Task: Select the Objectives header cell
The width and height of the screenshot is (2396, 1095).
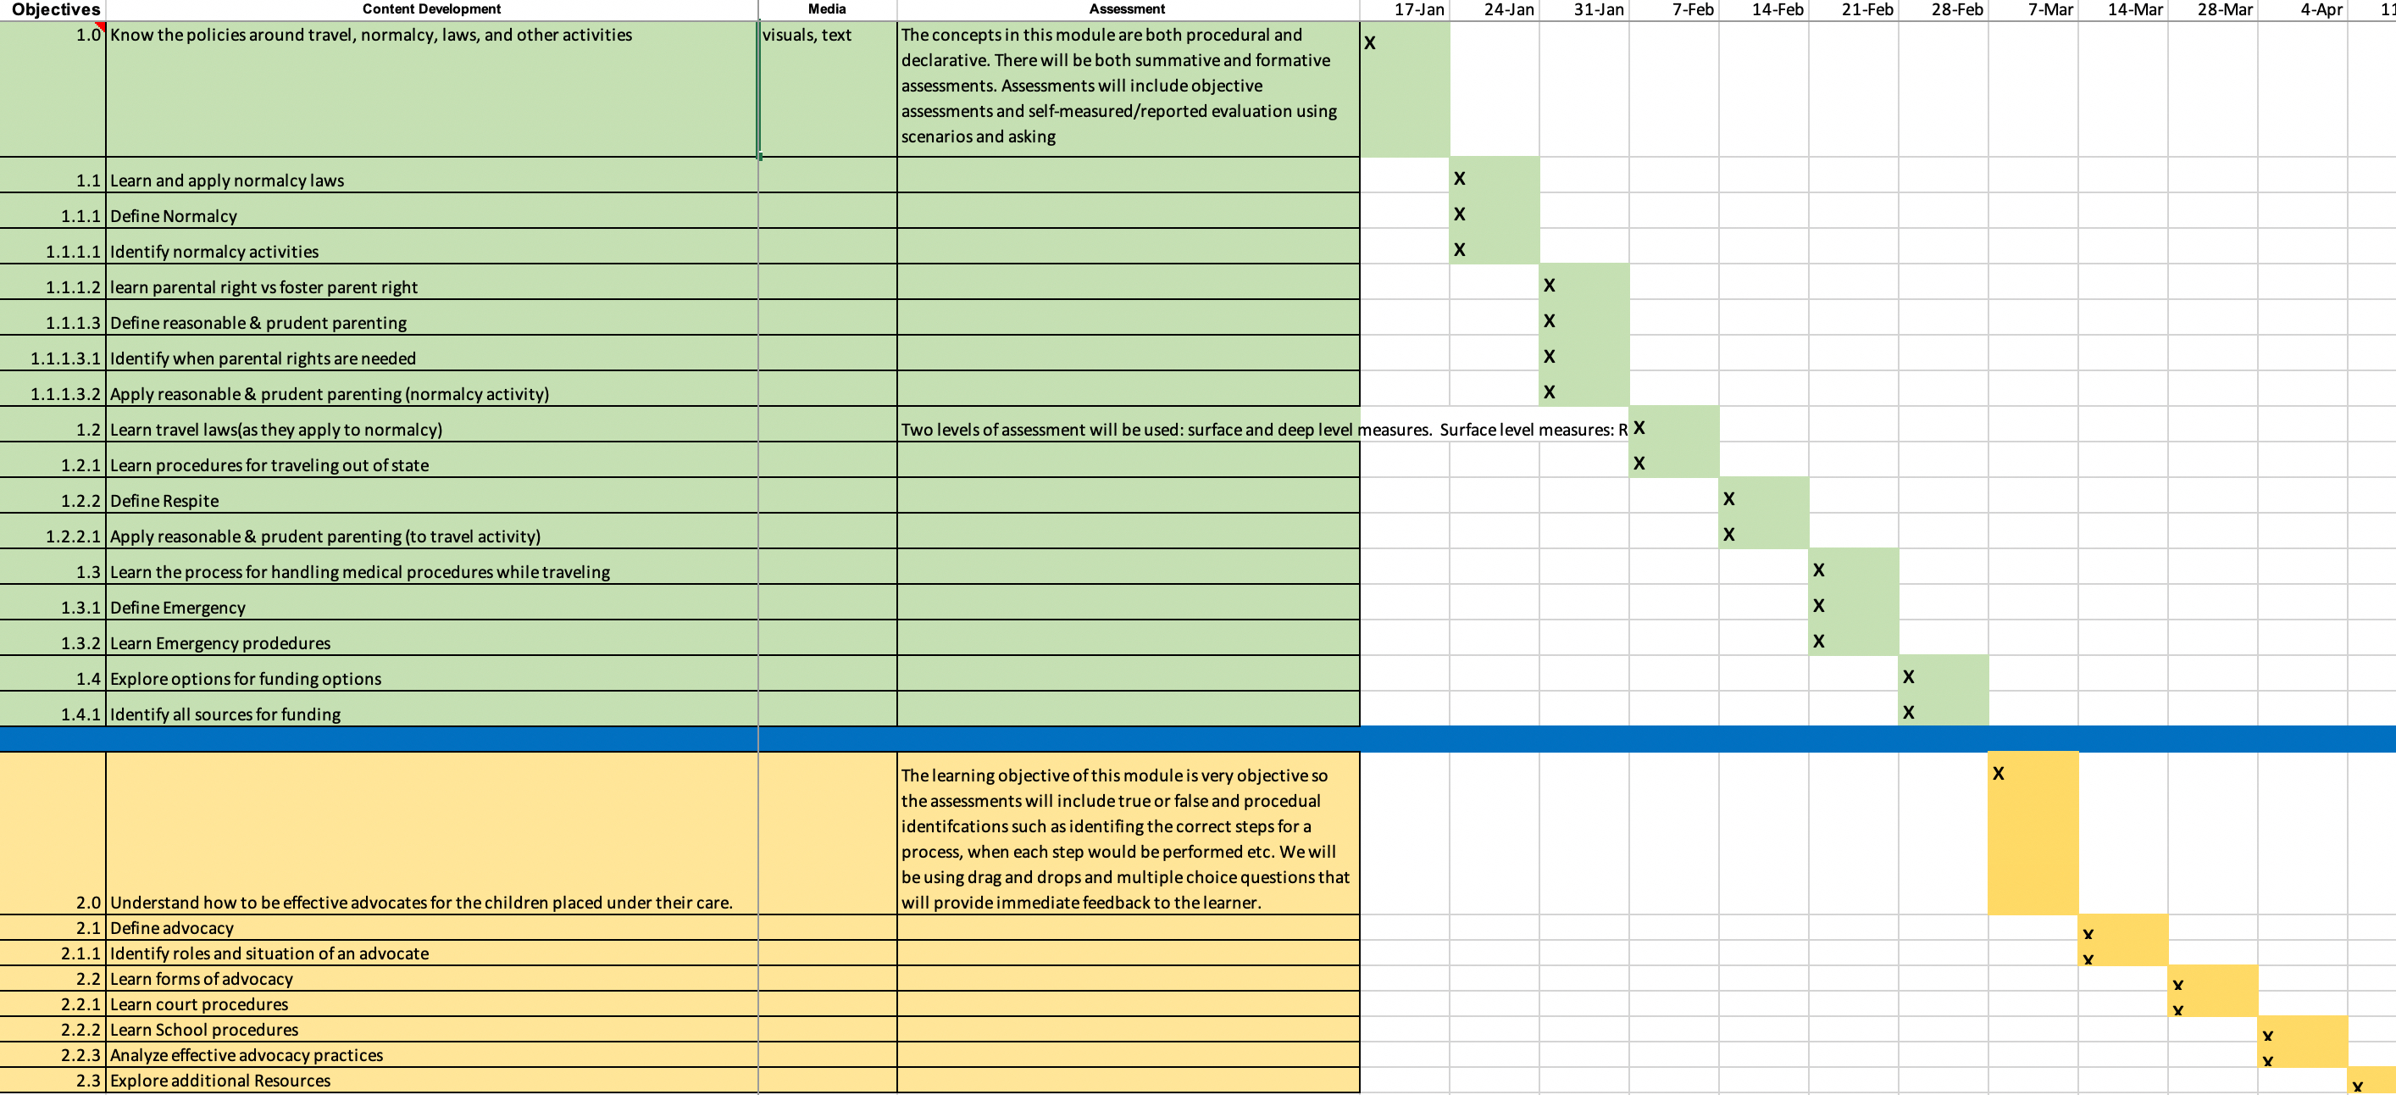Action: (x=53, y=9)
